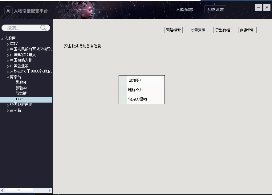Click the 双击此处添加备注信息 note text

pyautogui.click(x=83, y=46)
